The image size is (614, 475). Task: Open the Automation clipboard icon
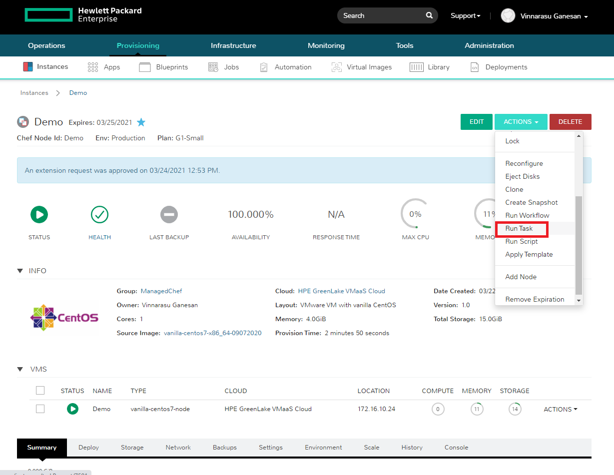coord(264,67)
